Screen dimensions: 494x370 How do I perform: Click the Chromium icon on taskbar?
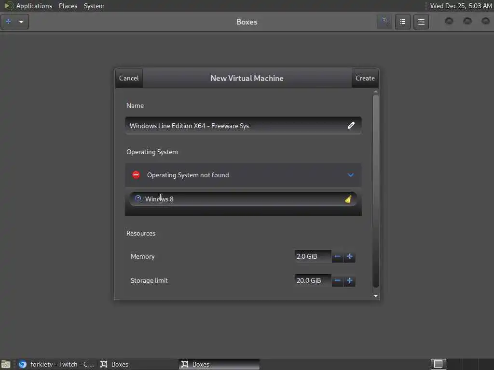pos(22,364)
